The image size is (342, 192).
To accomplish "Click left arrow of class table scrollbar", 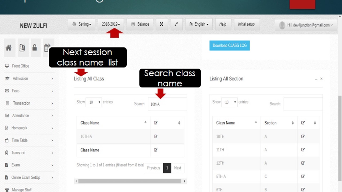I will [x=76, y=181].
